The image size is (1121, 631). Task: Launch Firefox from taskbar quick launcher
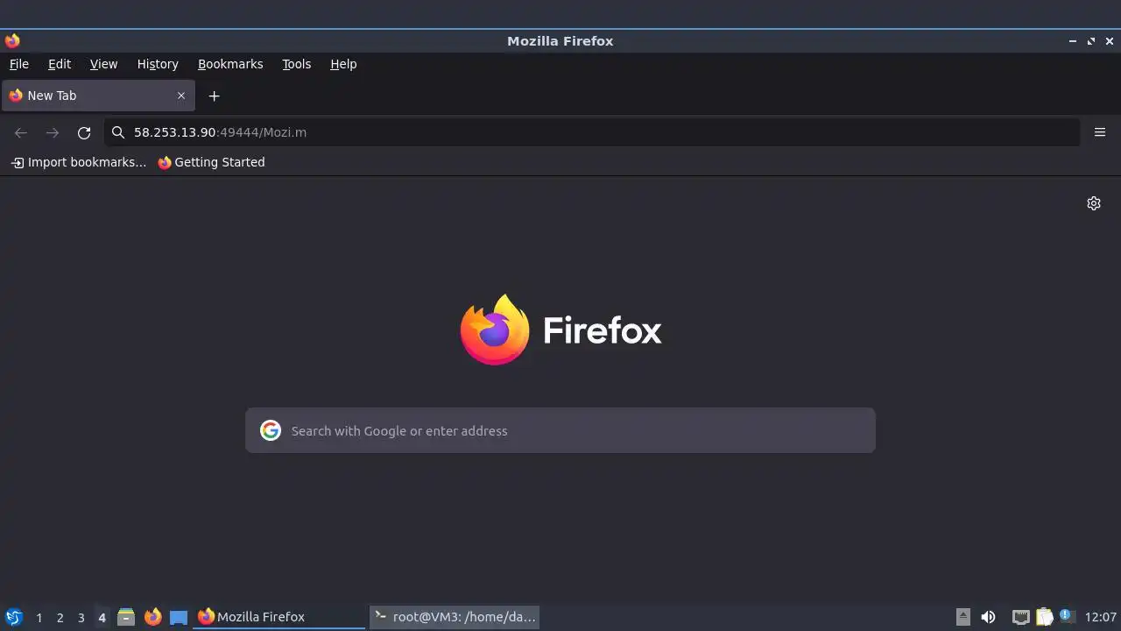[x=153, y=617]
